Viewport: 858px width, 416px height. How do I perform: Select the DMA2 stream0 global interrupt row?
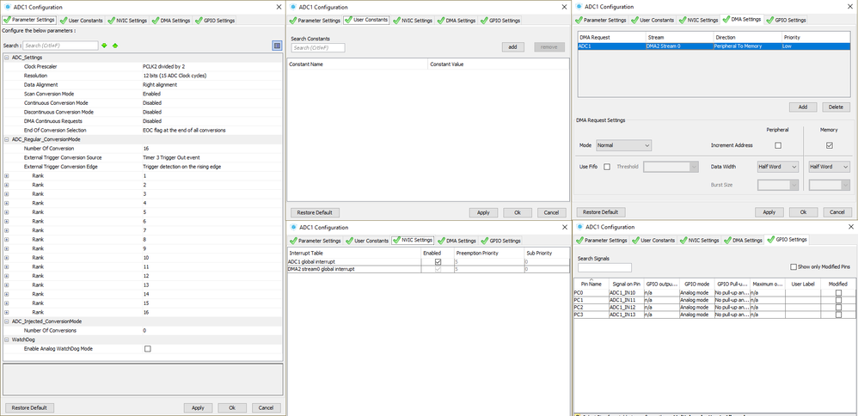[x=428, y=269]
